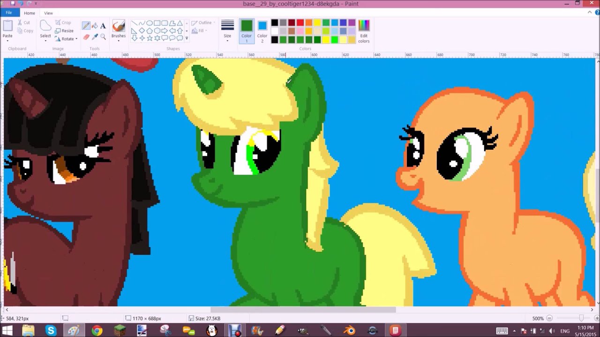Open the on-screen keyboard tray icon
The image size is (600, 337).
tap(502, 330)
